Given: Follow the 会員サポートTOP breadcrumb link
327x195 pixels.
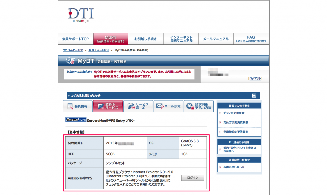Looking at the screenshot, I should pyautogui.click(x=99, y=50).
